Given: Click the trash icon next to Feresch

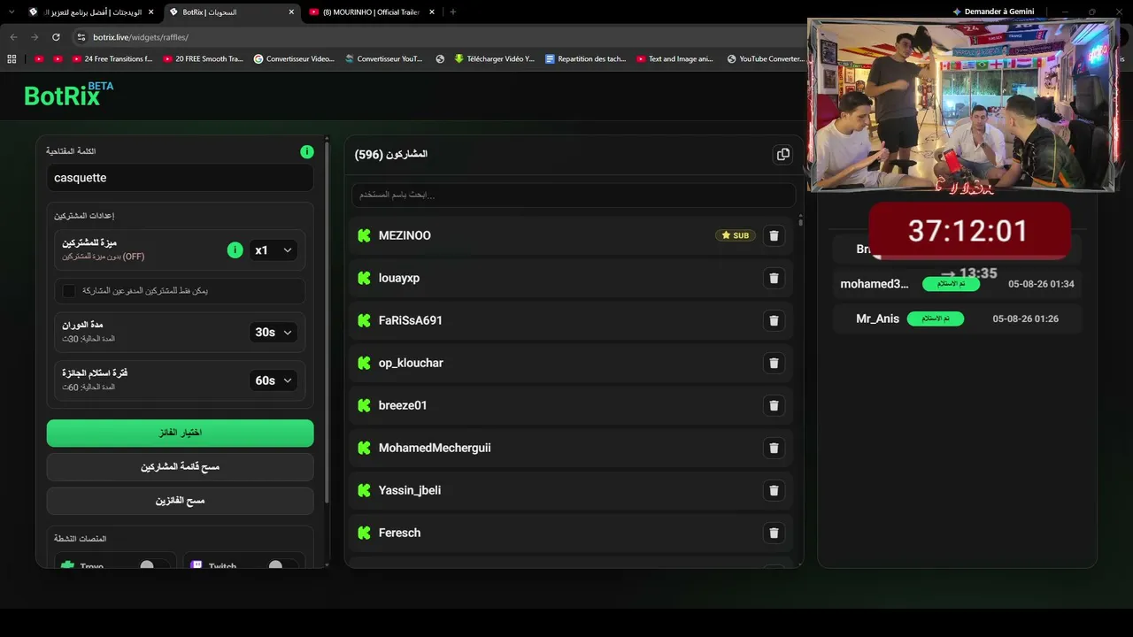Looking at the screenshot, I should pos(774,533).
